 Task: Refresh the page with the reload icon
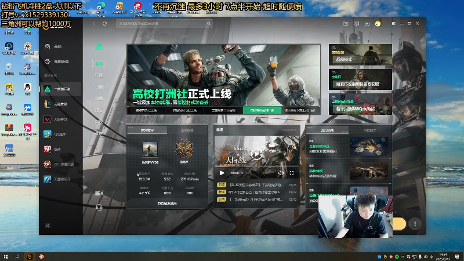click(105, 23)
